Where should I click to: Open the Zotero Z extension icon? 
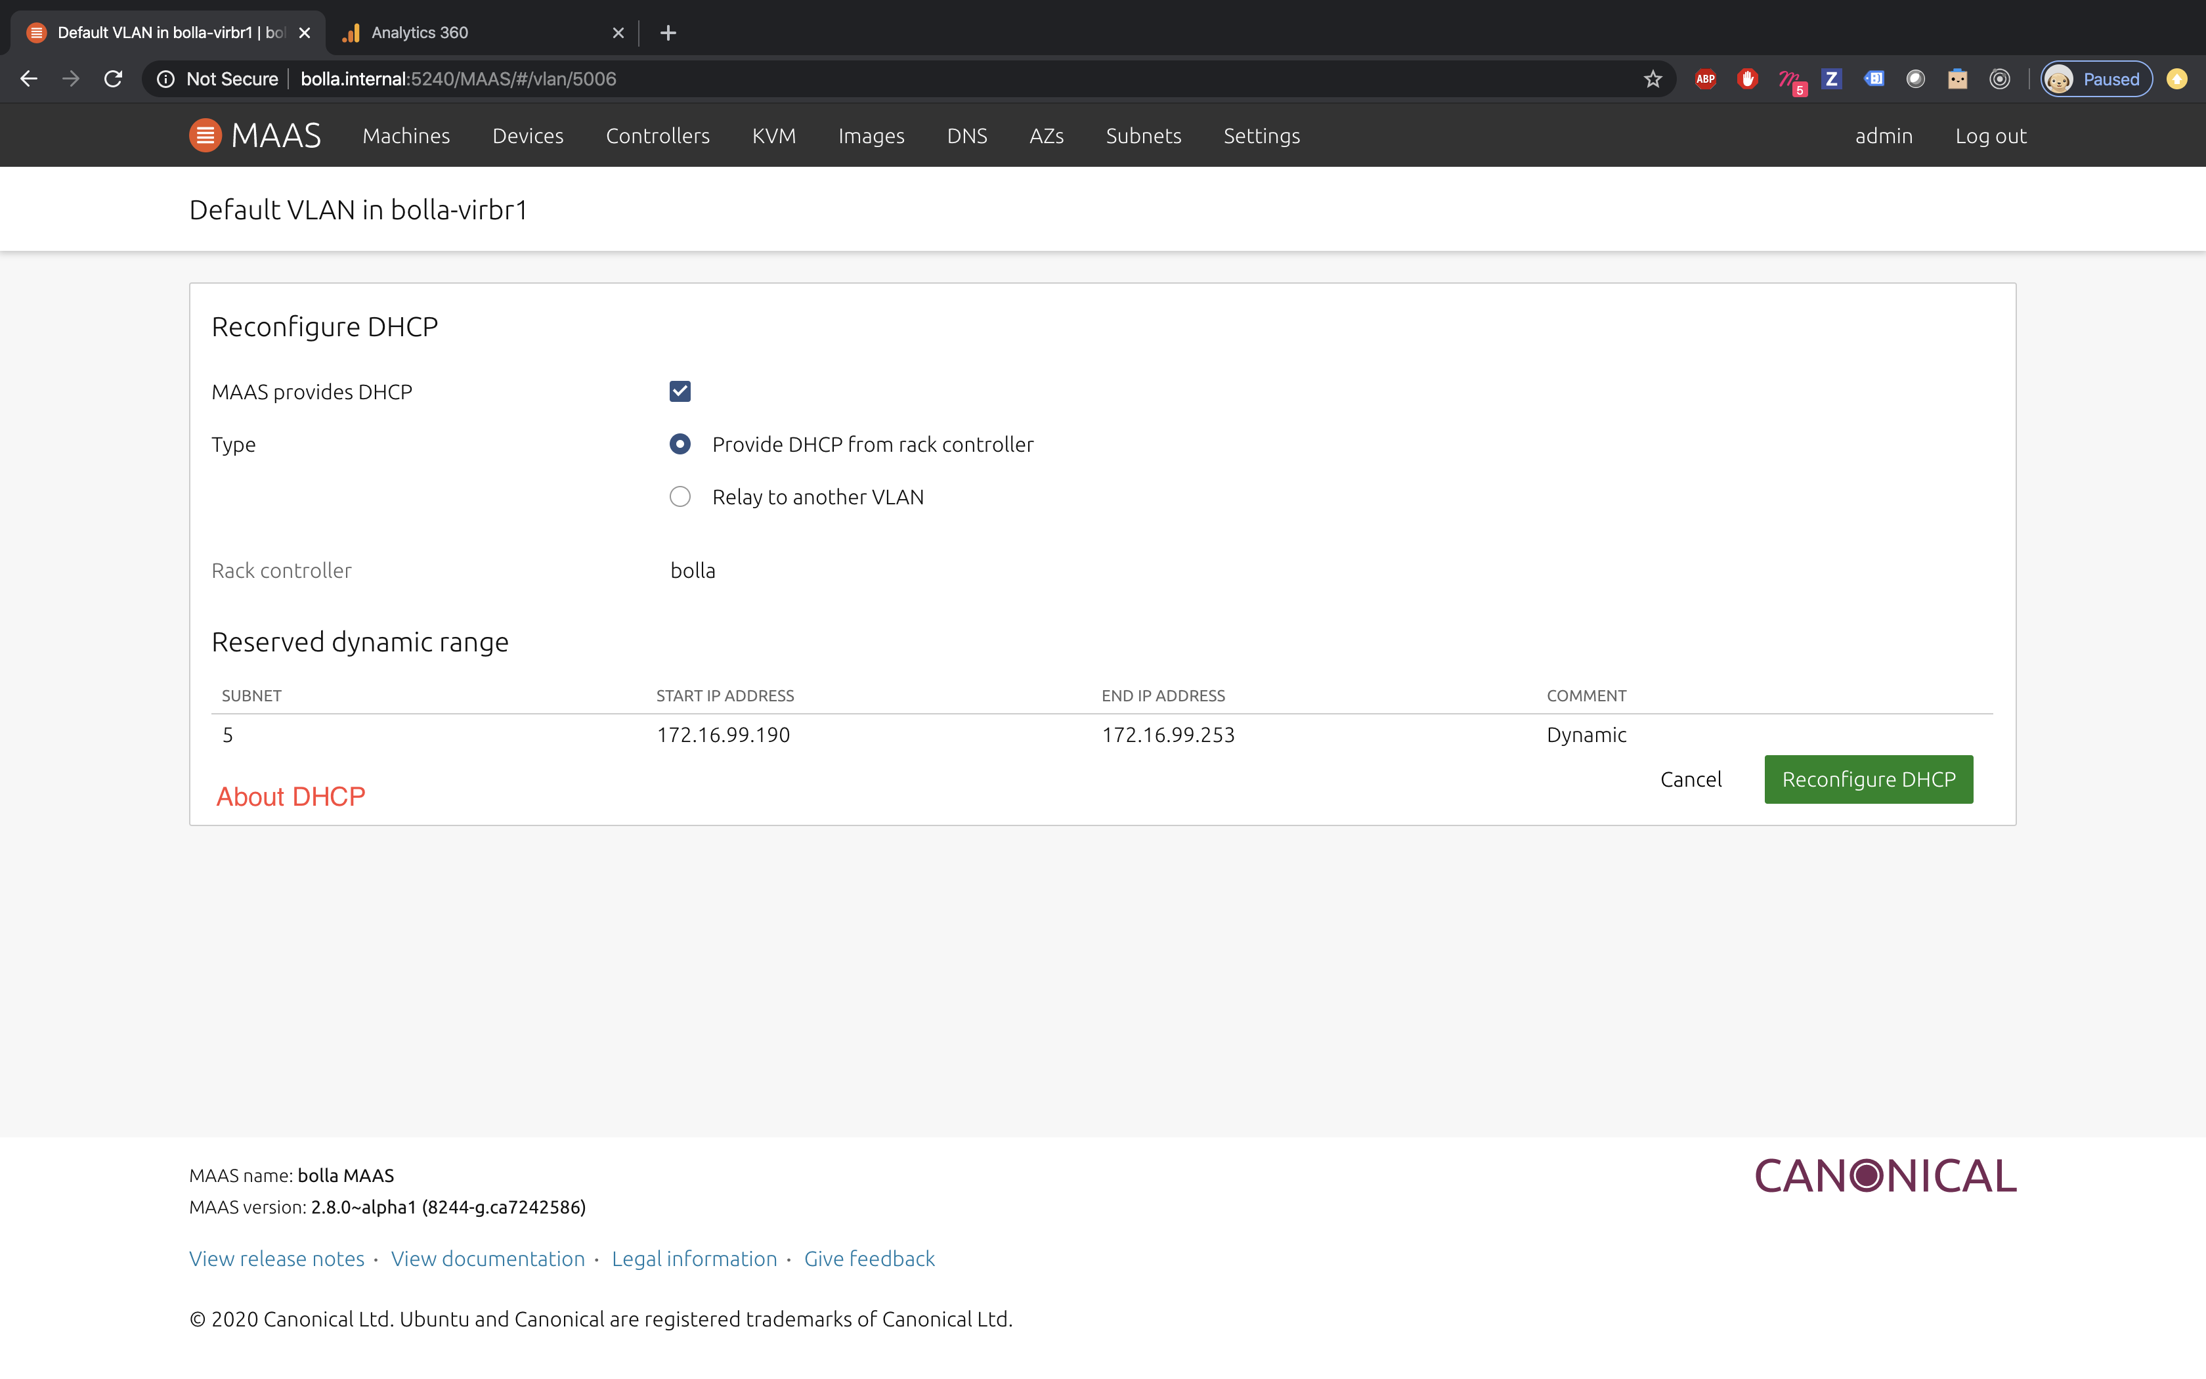[1830, 79]
